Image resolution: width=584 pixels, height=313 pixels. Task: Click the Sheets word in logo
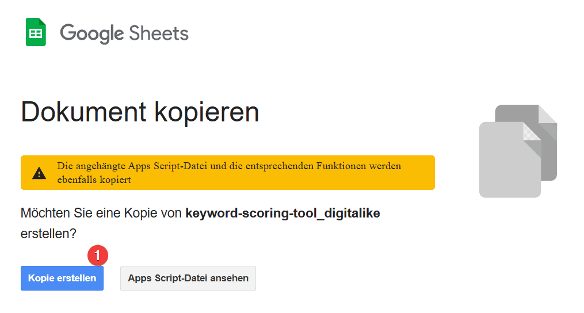[x=159, y=33]
